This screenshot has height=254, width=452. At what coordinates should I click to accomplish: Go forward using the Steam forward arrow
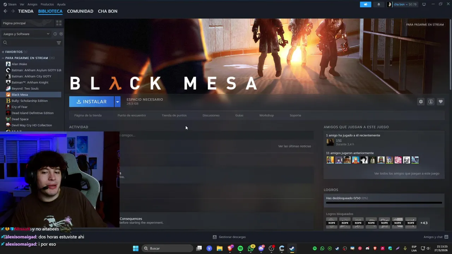click(13, 11)
